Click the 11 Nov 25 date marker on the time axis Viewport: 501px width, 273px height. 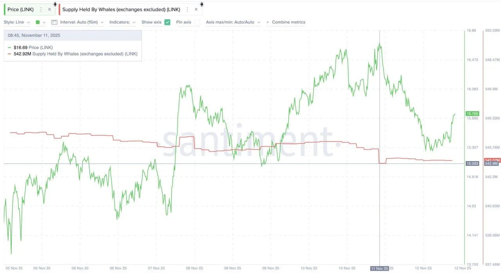[380, 268]
